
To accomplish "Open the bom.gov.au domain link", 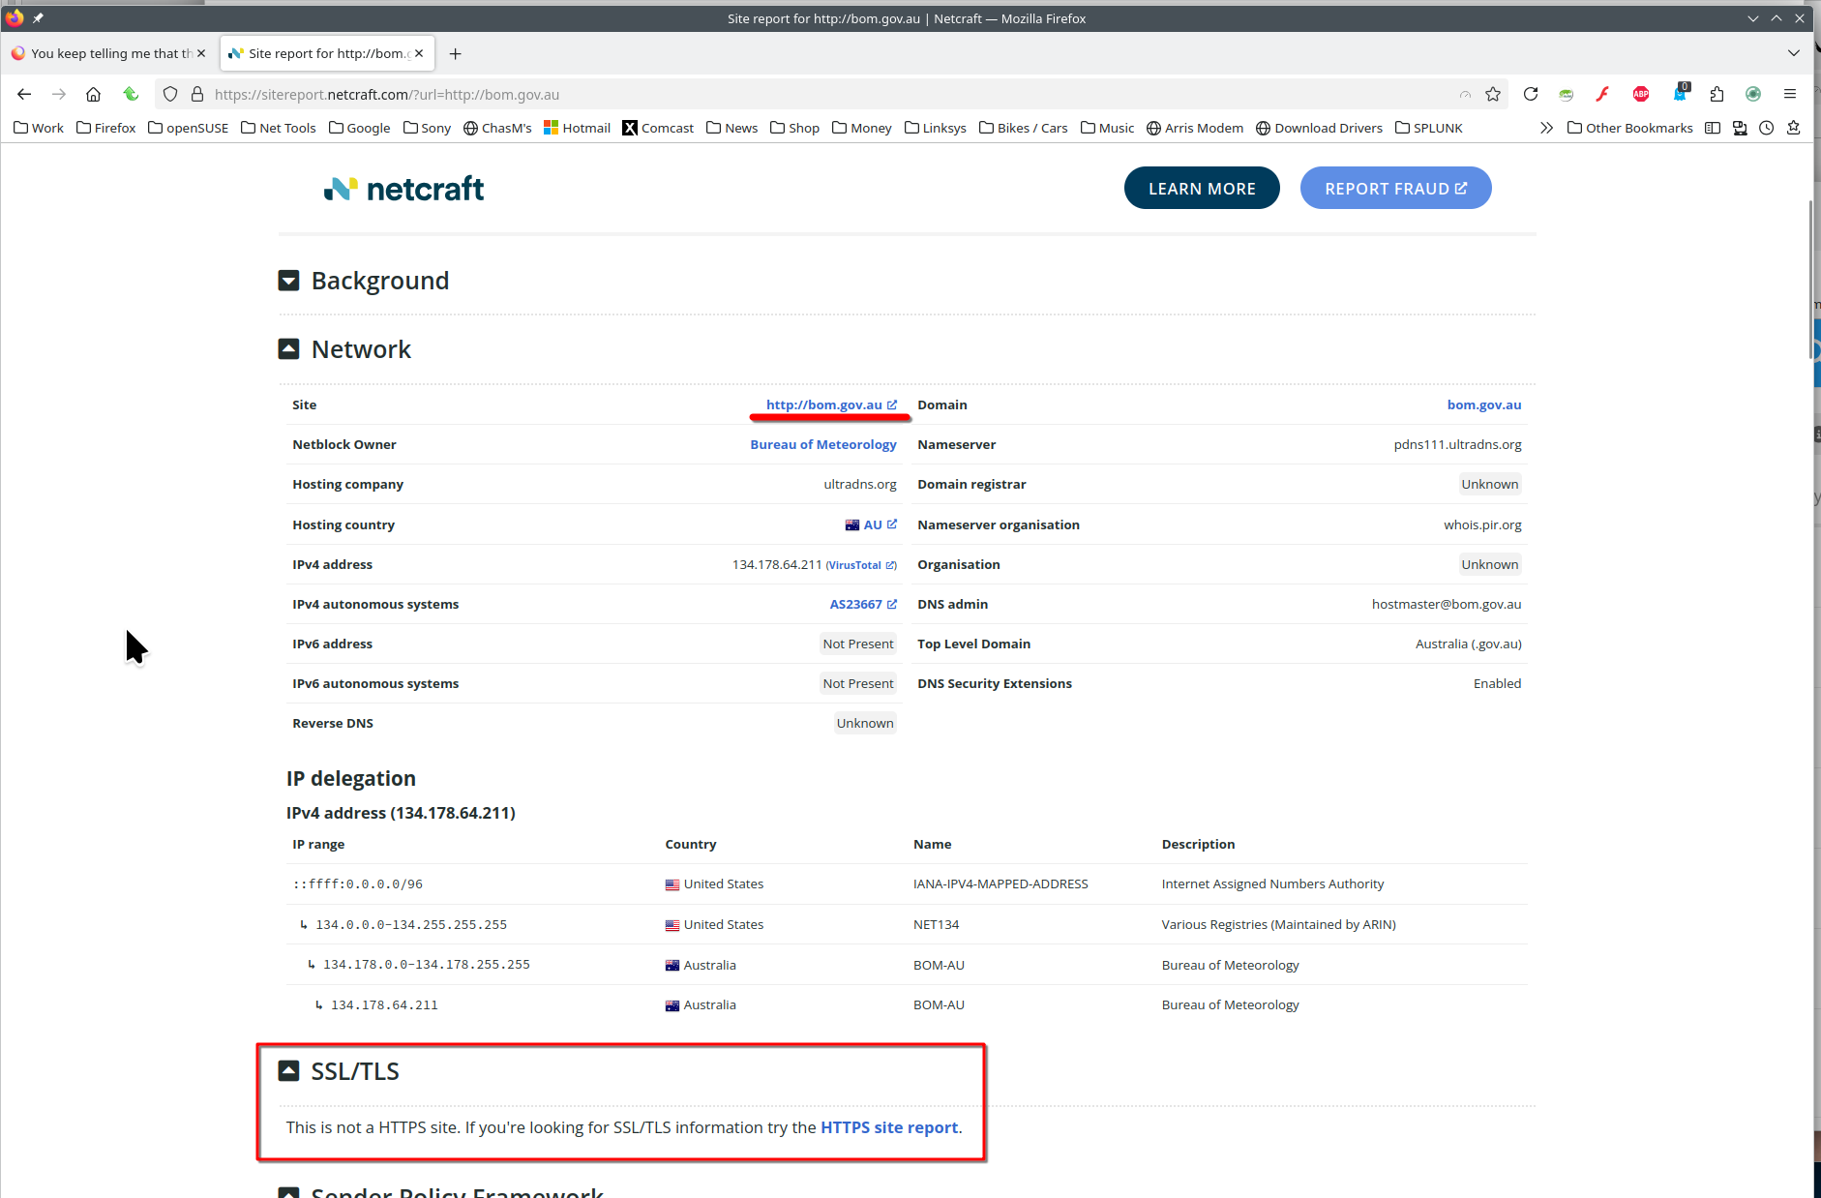I will click(x=1484, y=404).
